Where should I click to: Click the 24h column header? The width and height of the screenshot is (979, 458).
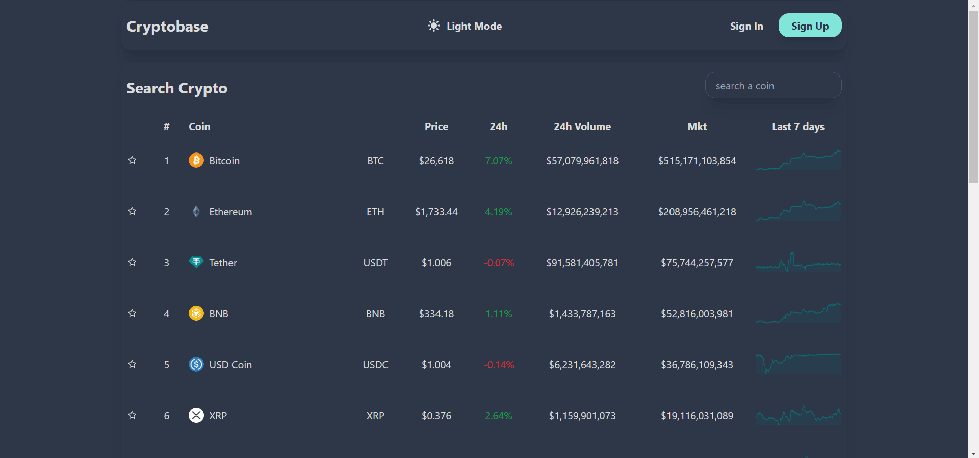tap(499, 126)
